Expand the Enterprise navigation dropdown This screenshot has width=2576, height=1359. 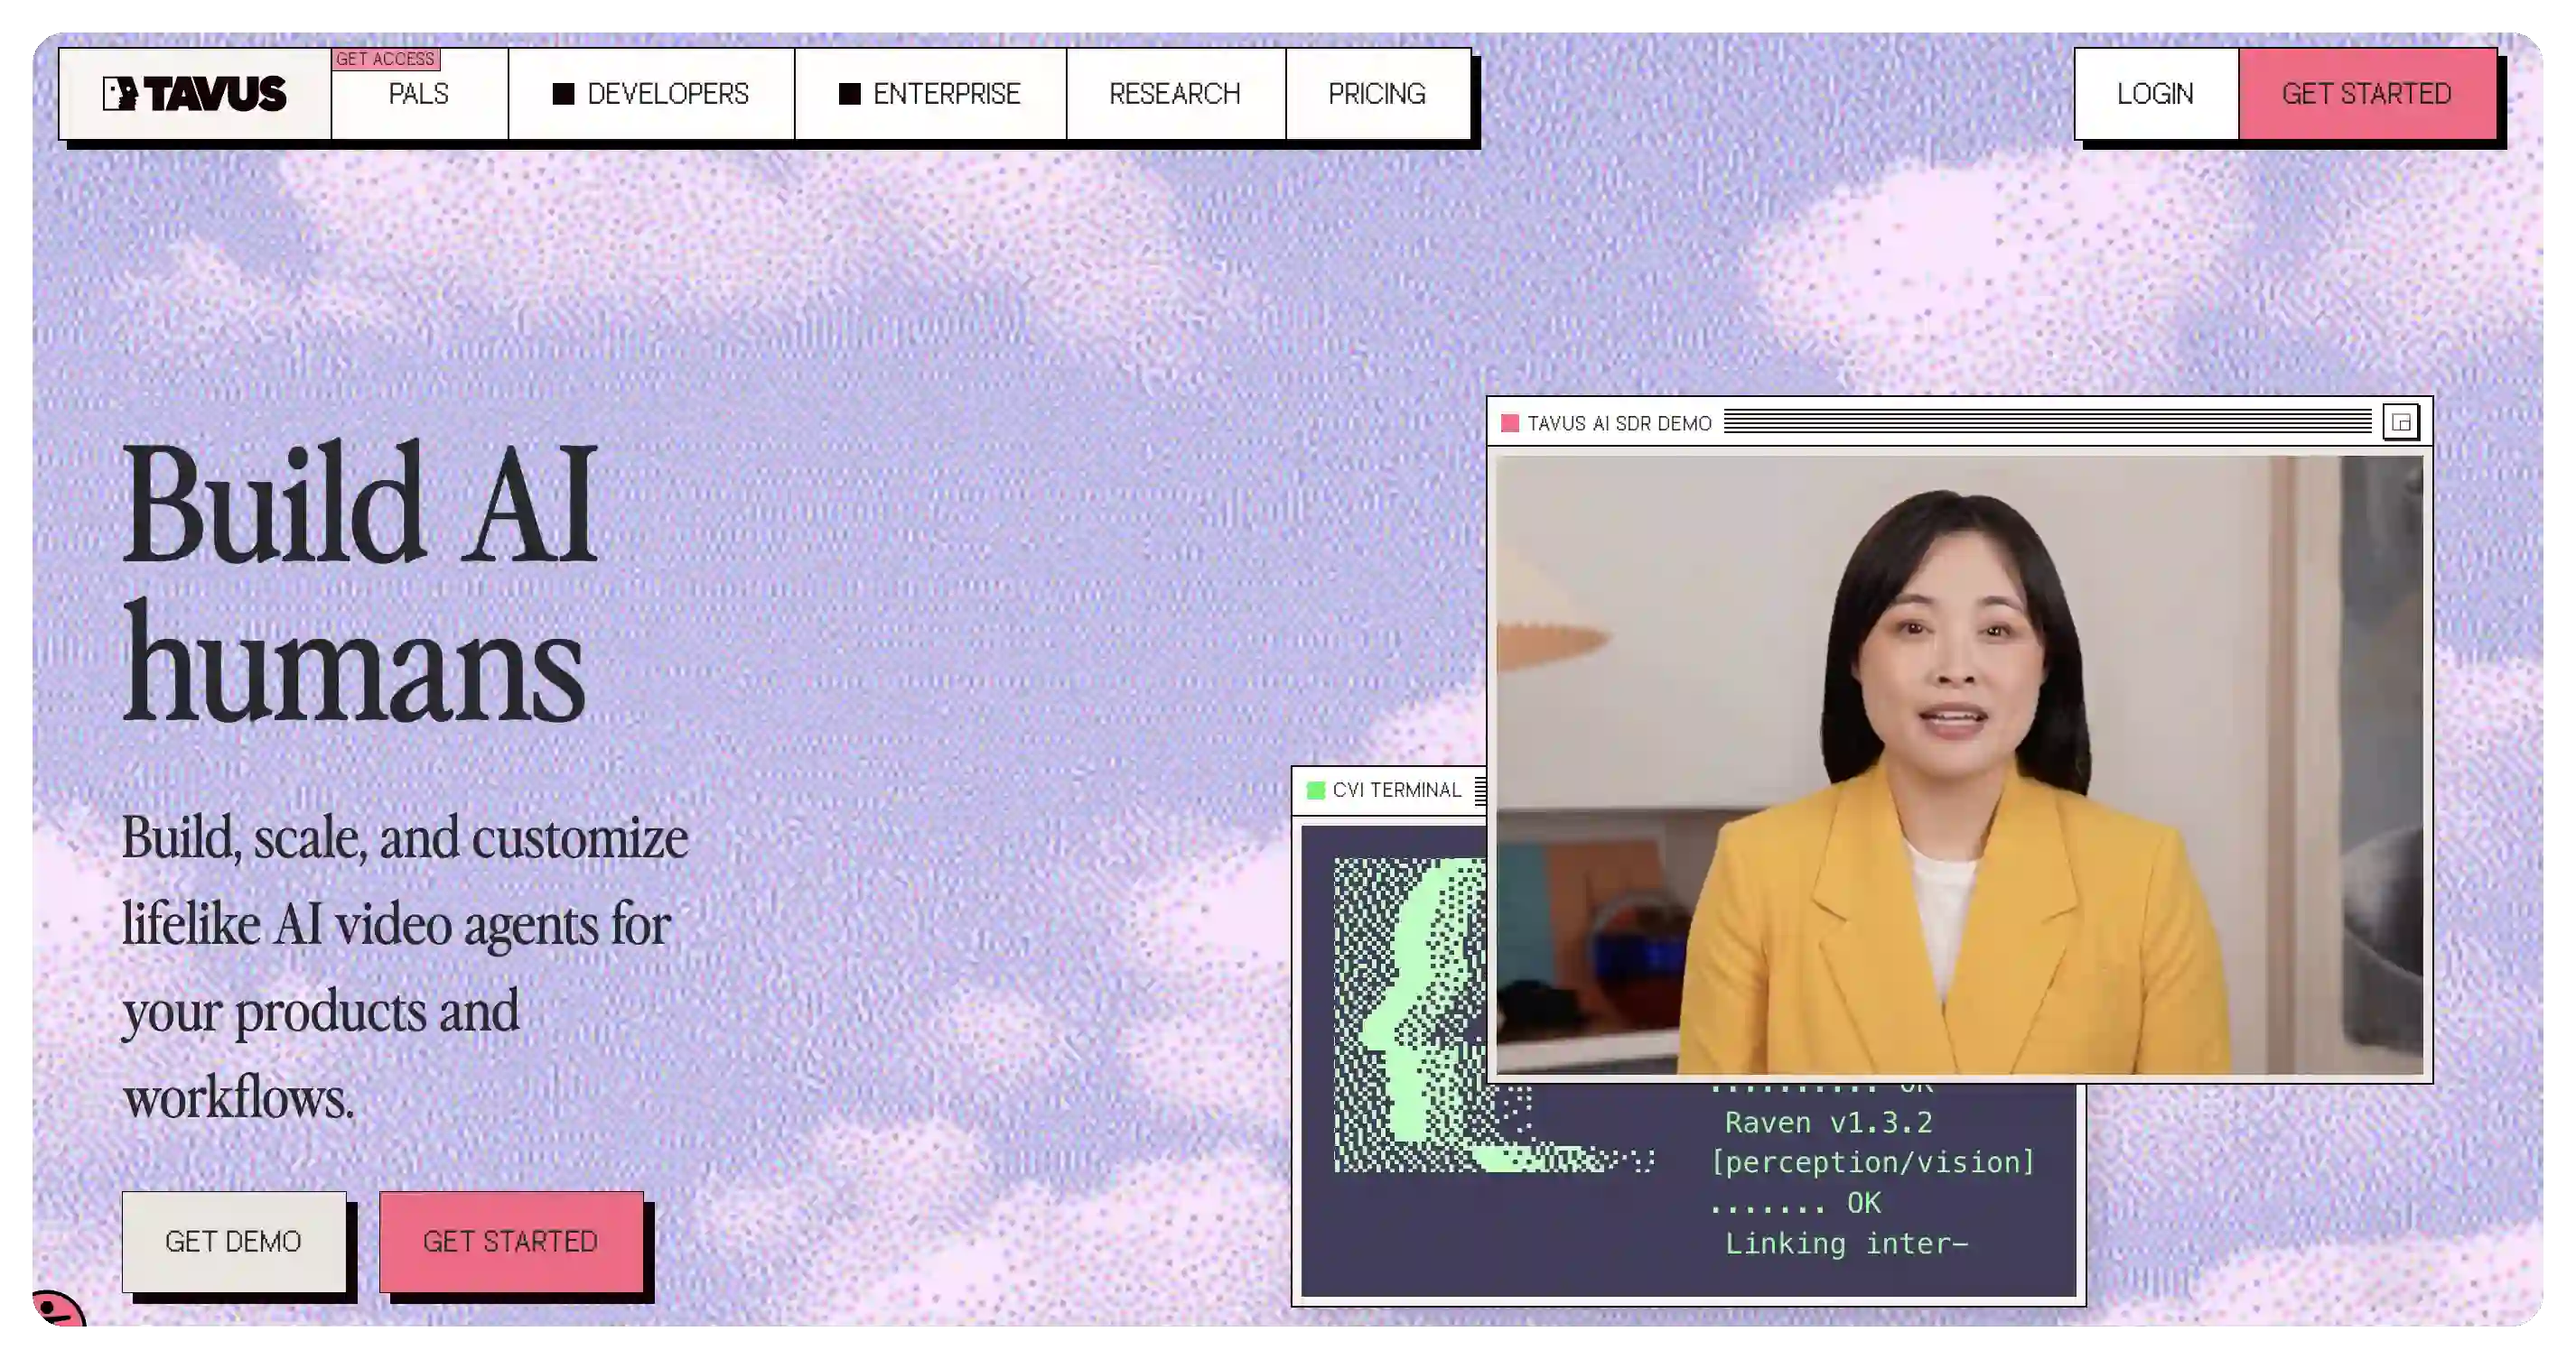[x=930, y=94]
